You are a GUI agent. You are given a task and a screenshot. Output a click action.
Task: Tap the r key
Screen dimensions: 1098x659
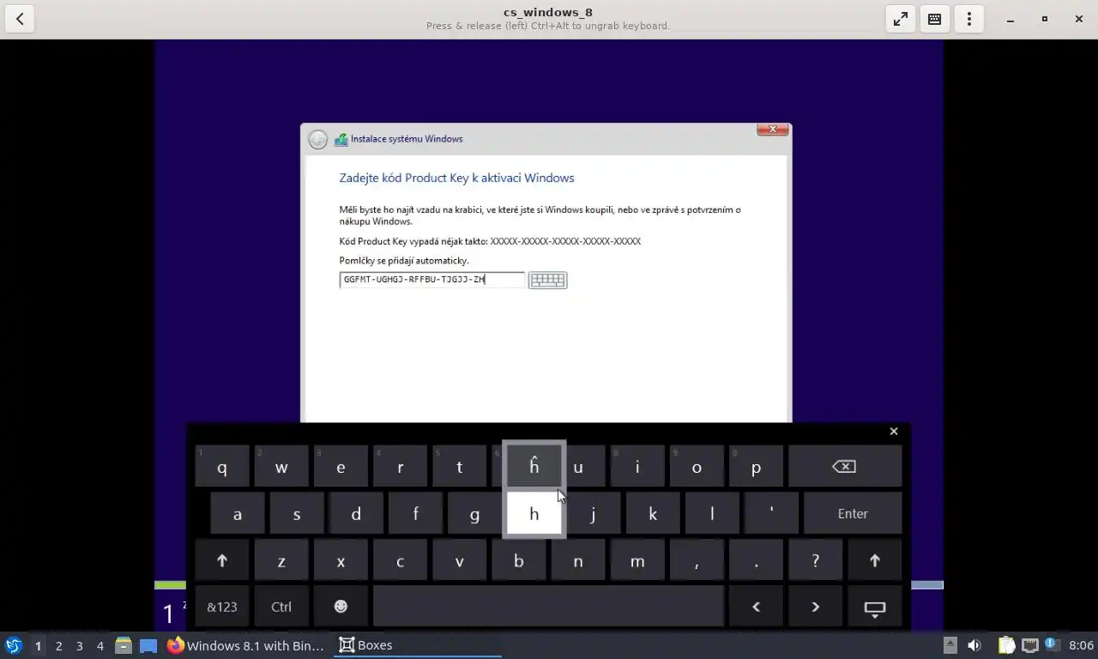click(400, 467)
